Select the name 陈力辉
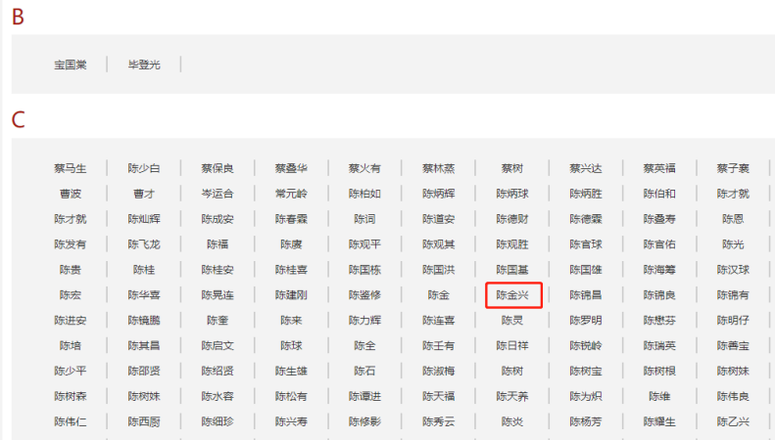The image size is (776, 440). pos(364,321)
